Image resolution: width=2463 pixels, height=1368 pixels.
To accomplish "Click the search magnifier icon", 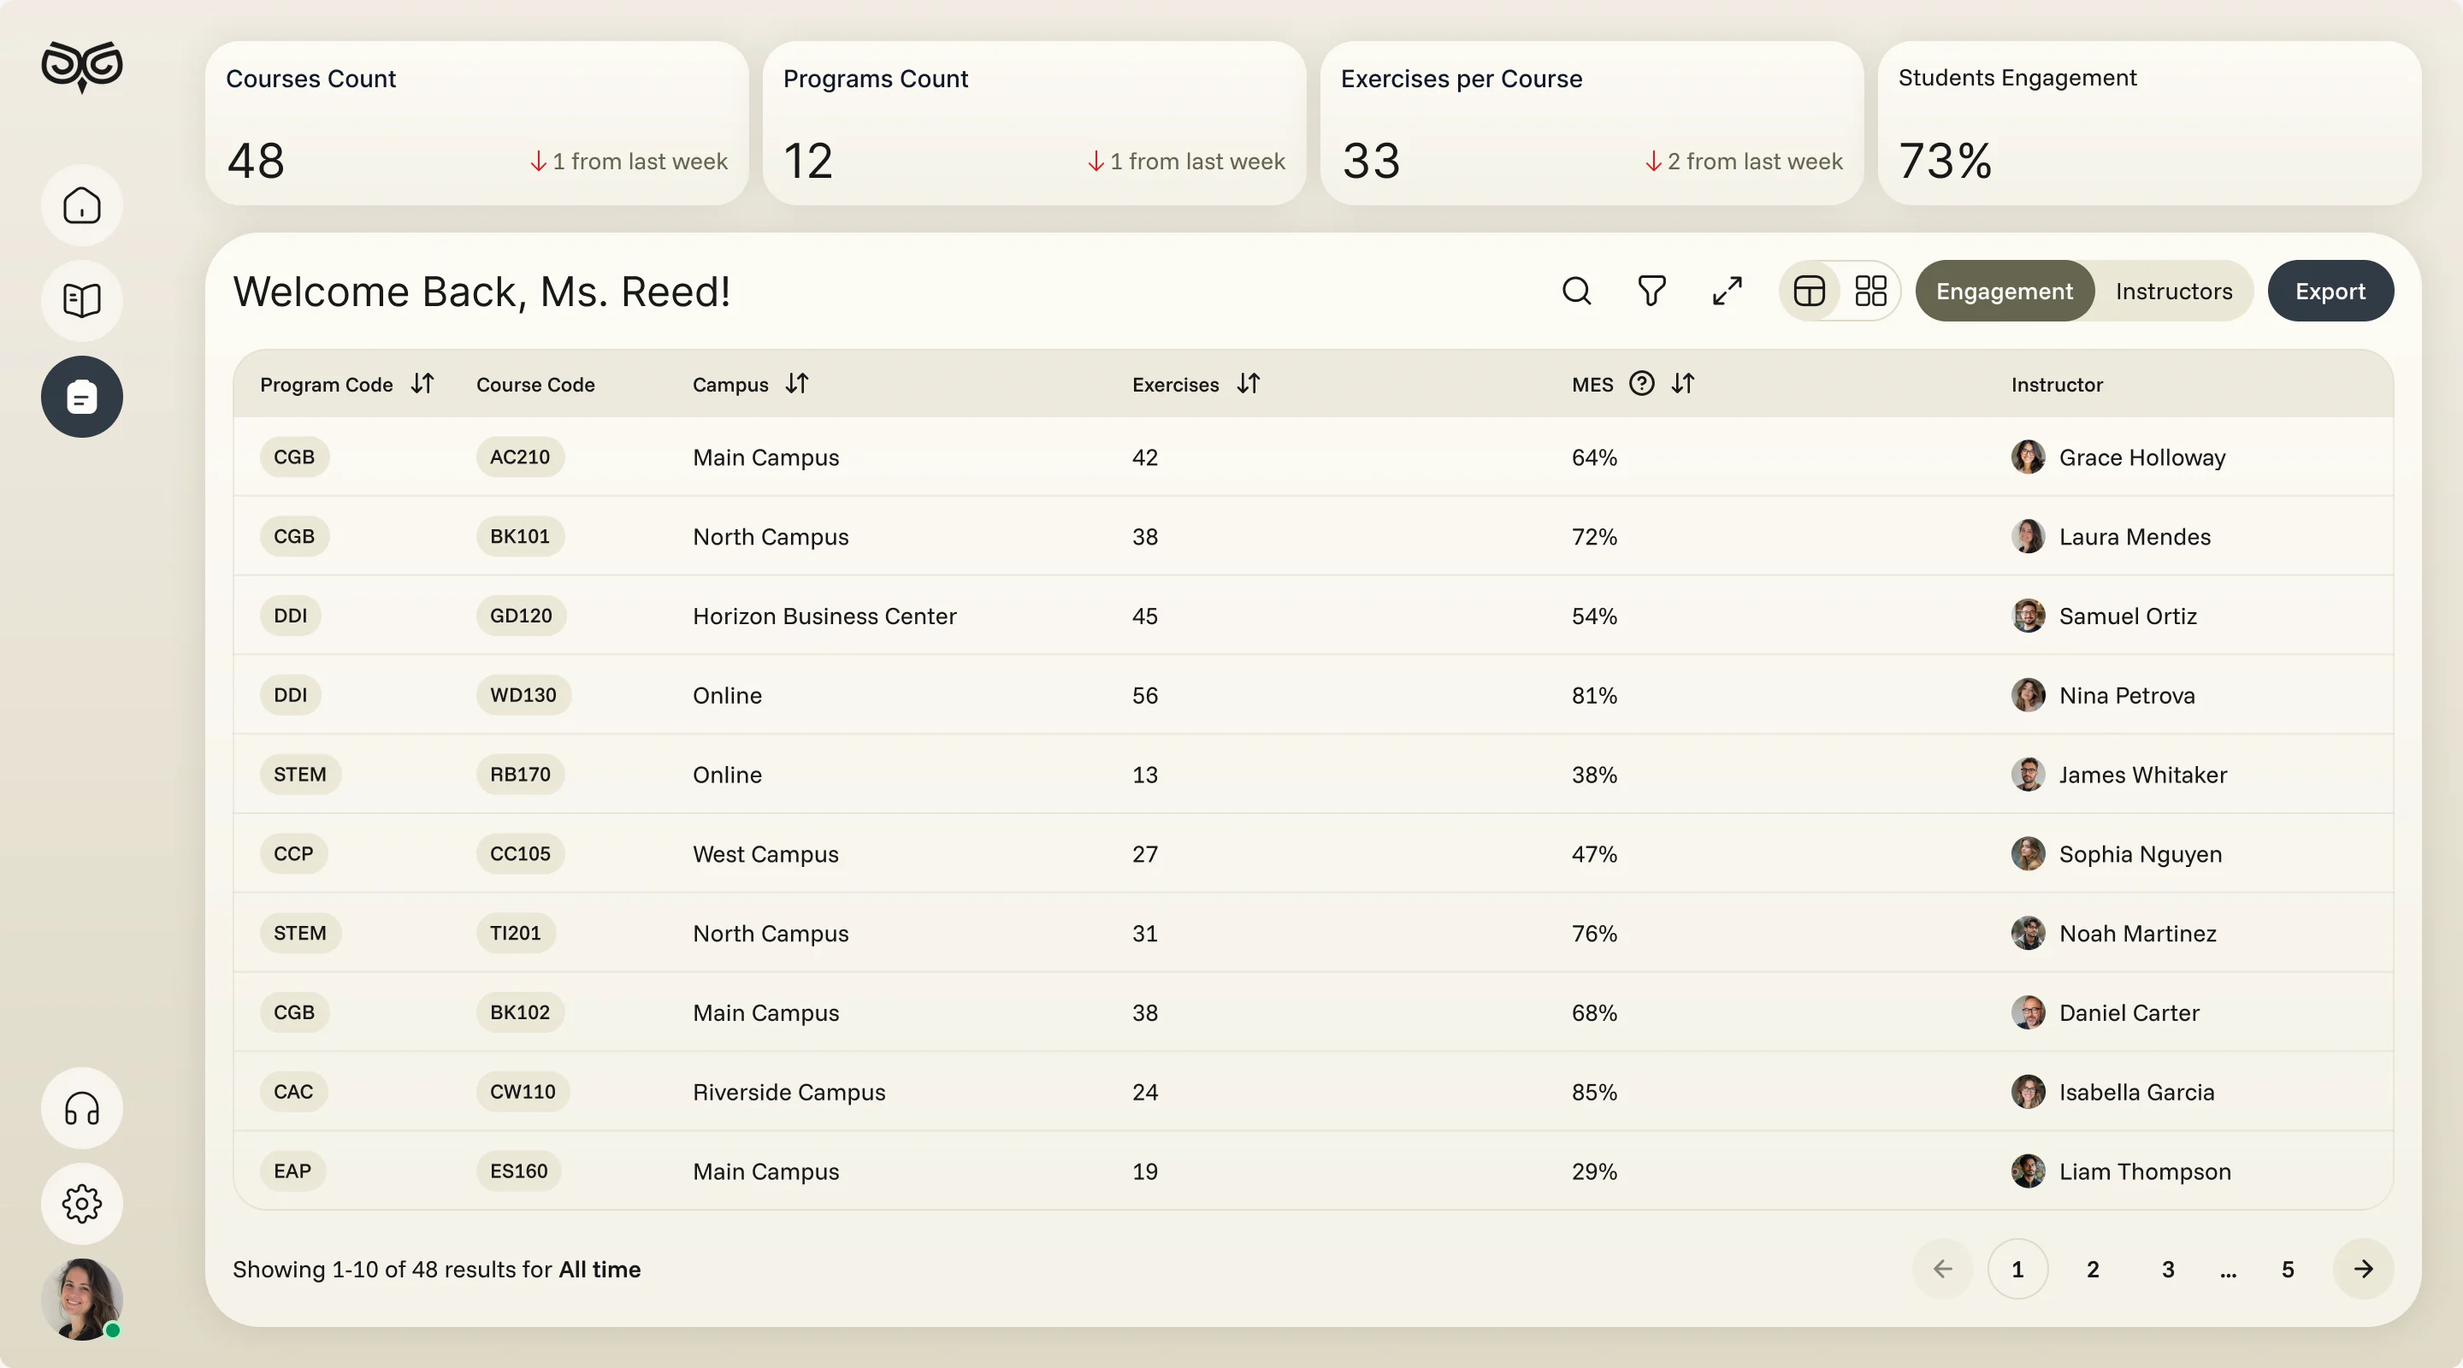I will coord(1577,291).
